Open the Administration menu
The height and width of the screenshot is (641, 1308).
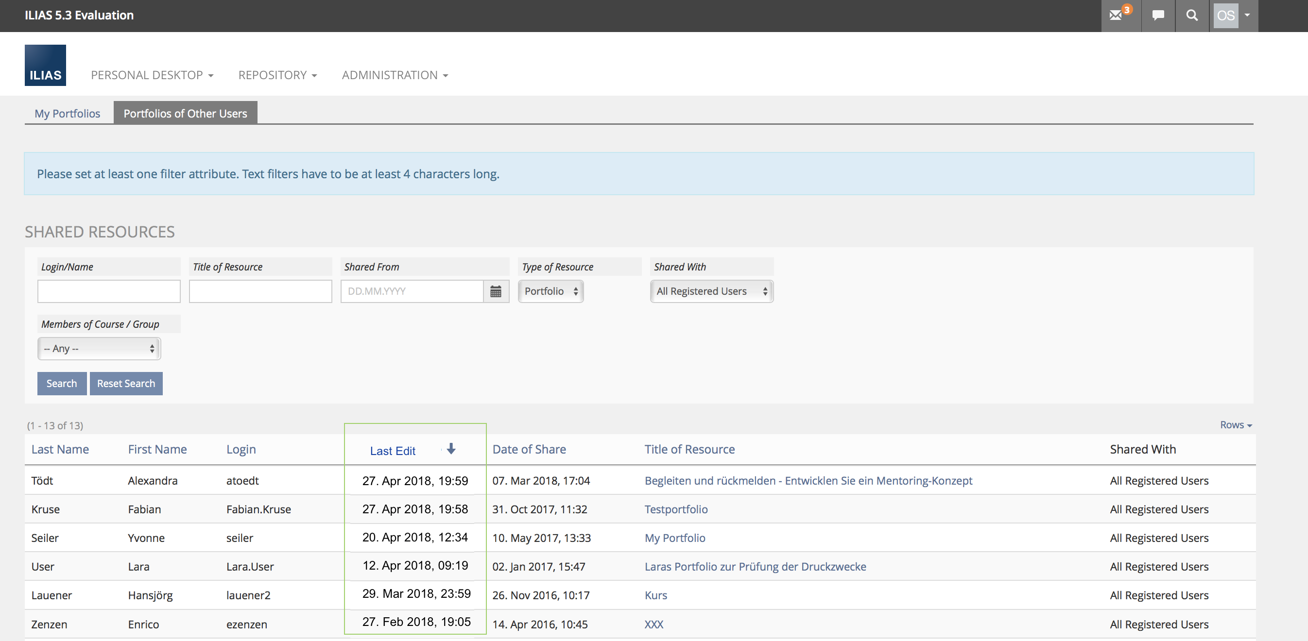point(395,75)
